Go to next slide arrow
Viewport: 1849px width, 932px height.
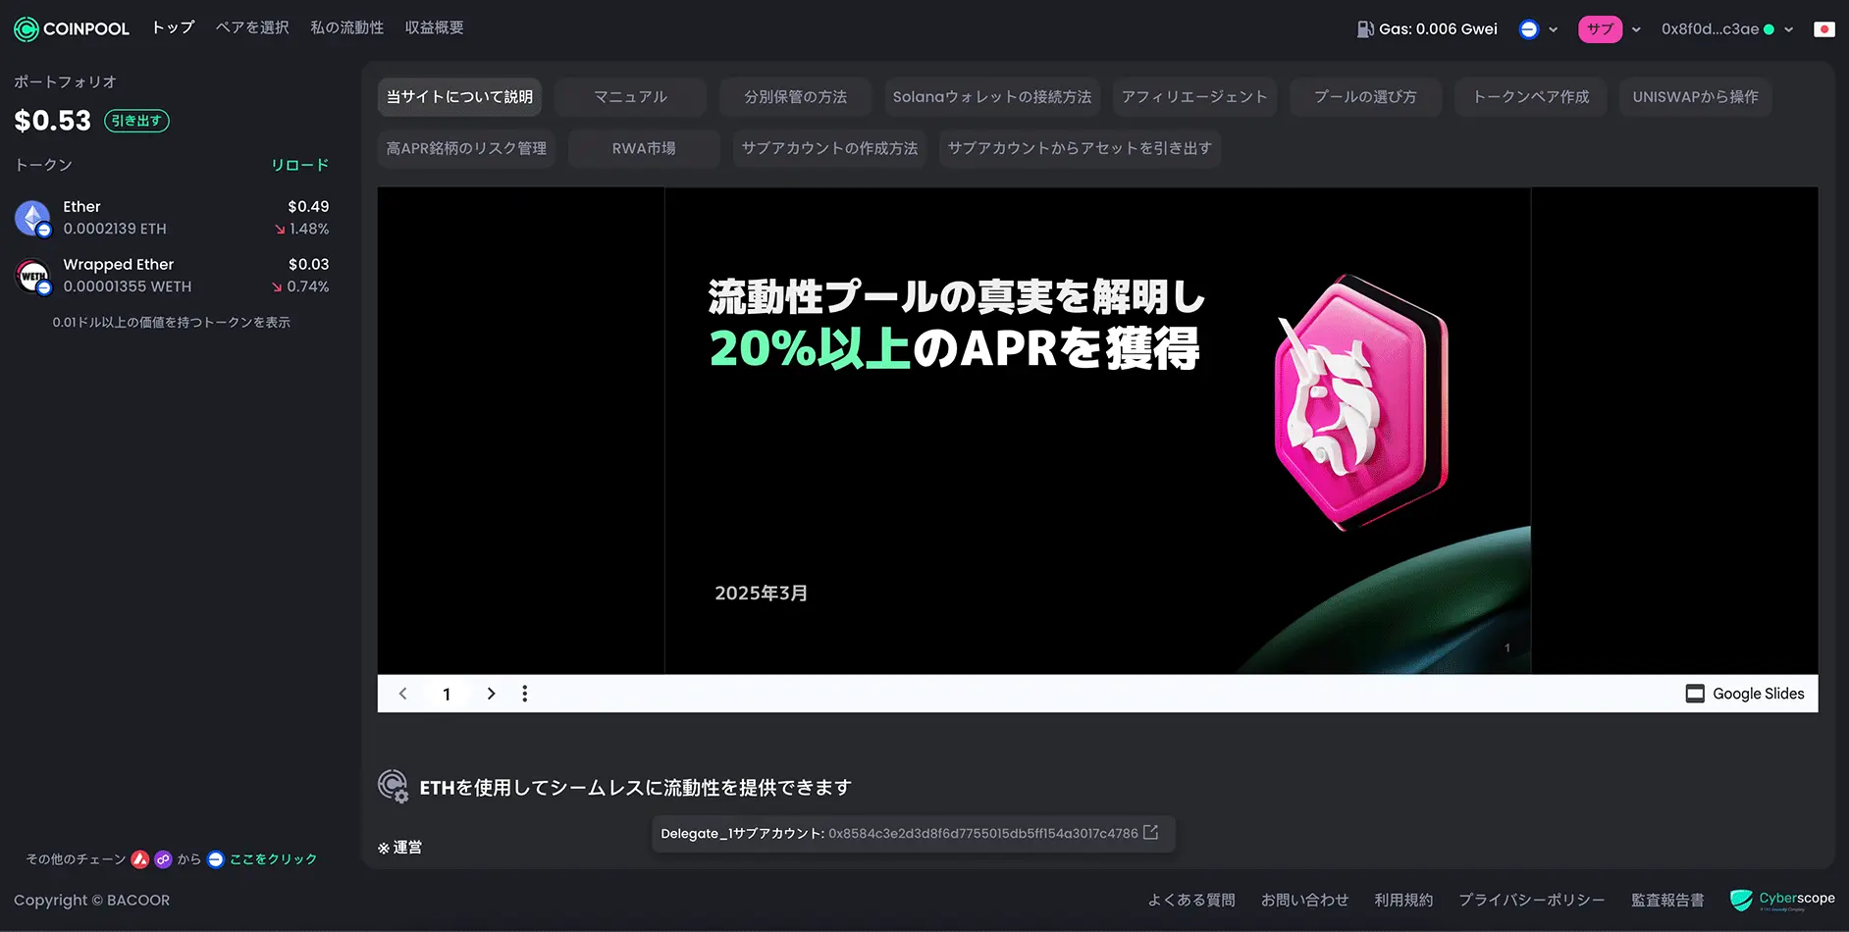(492, 694)
